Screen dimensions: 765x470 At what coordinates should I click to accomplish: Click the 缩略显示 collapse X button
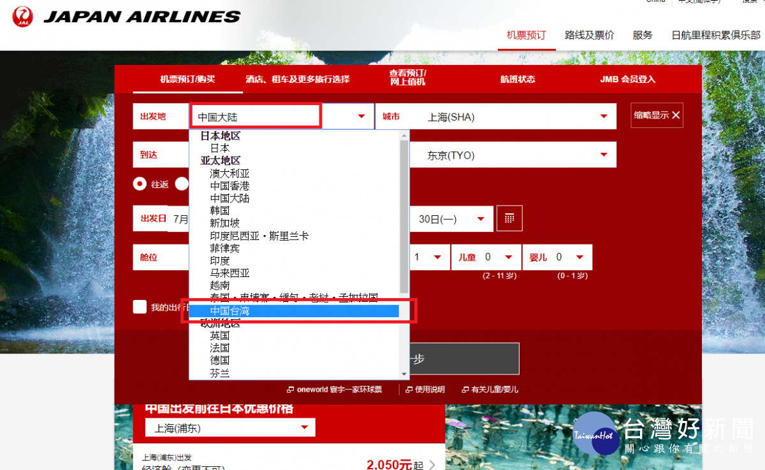pos(657,115)
